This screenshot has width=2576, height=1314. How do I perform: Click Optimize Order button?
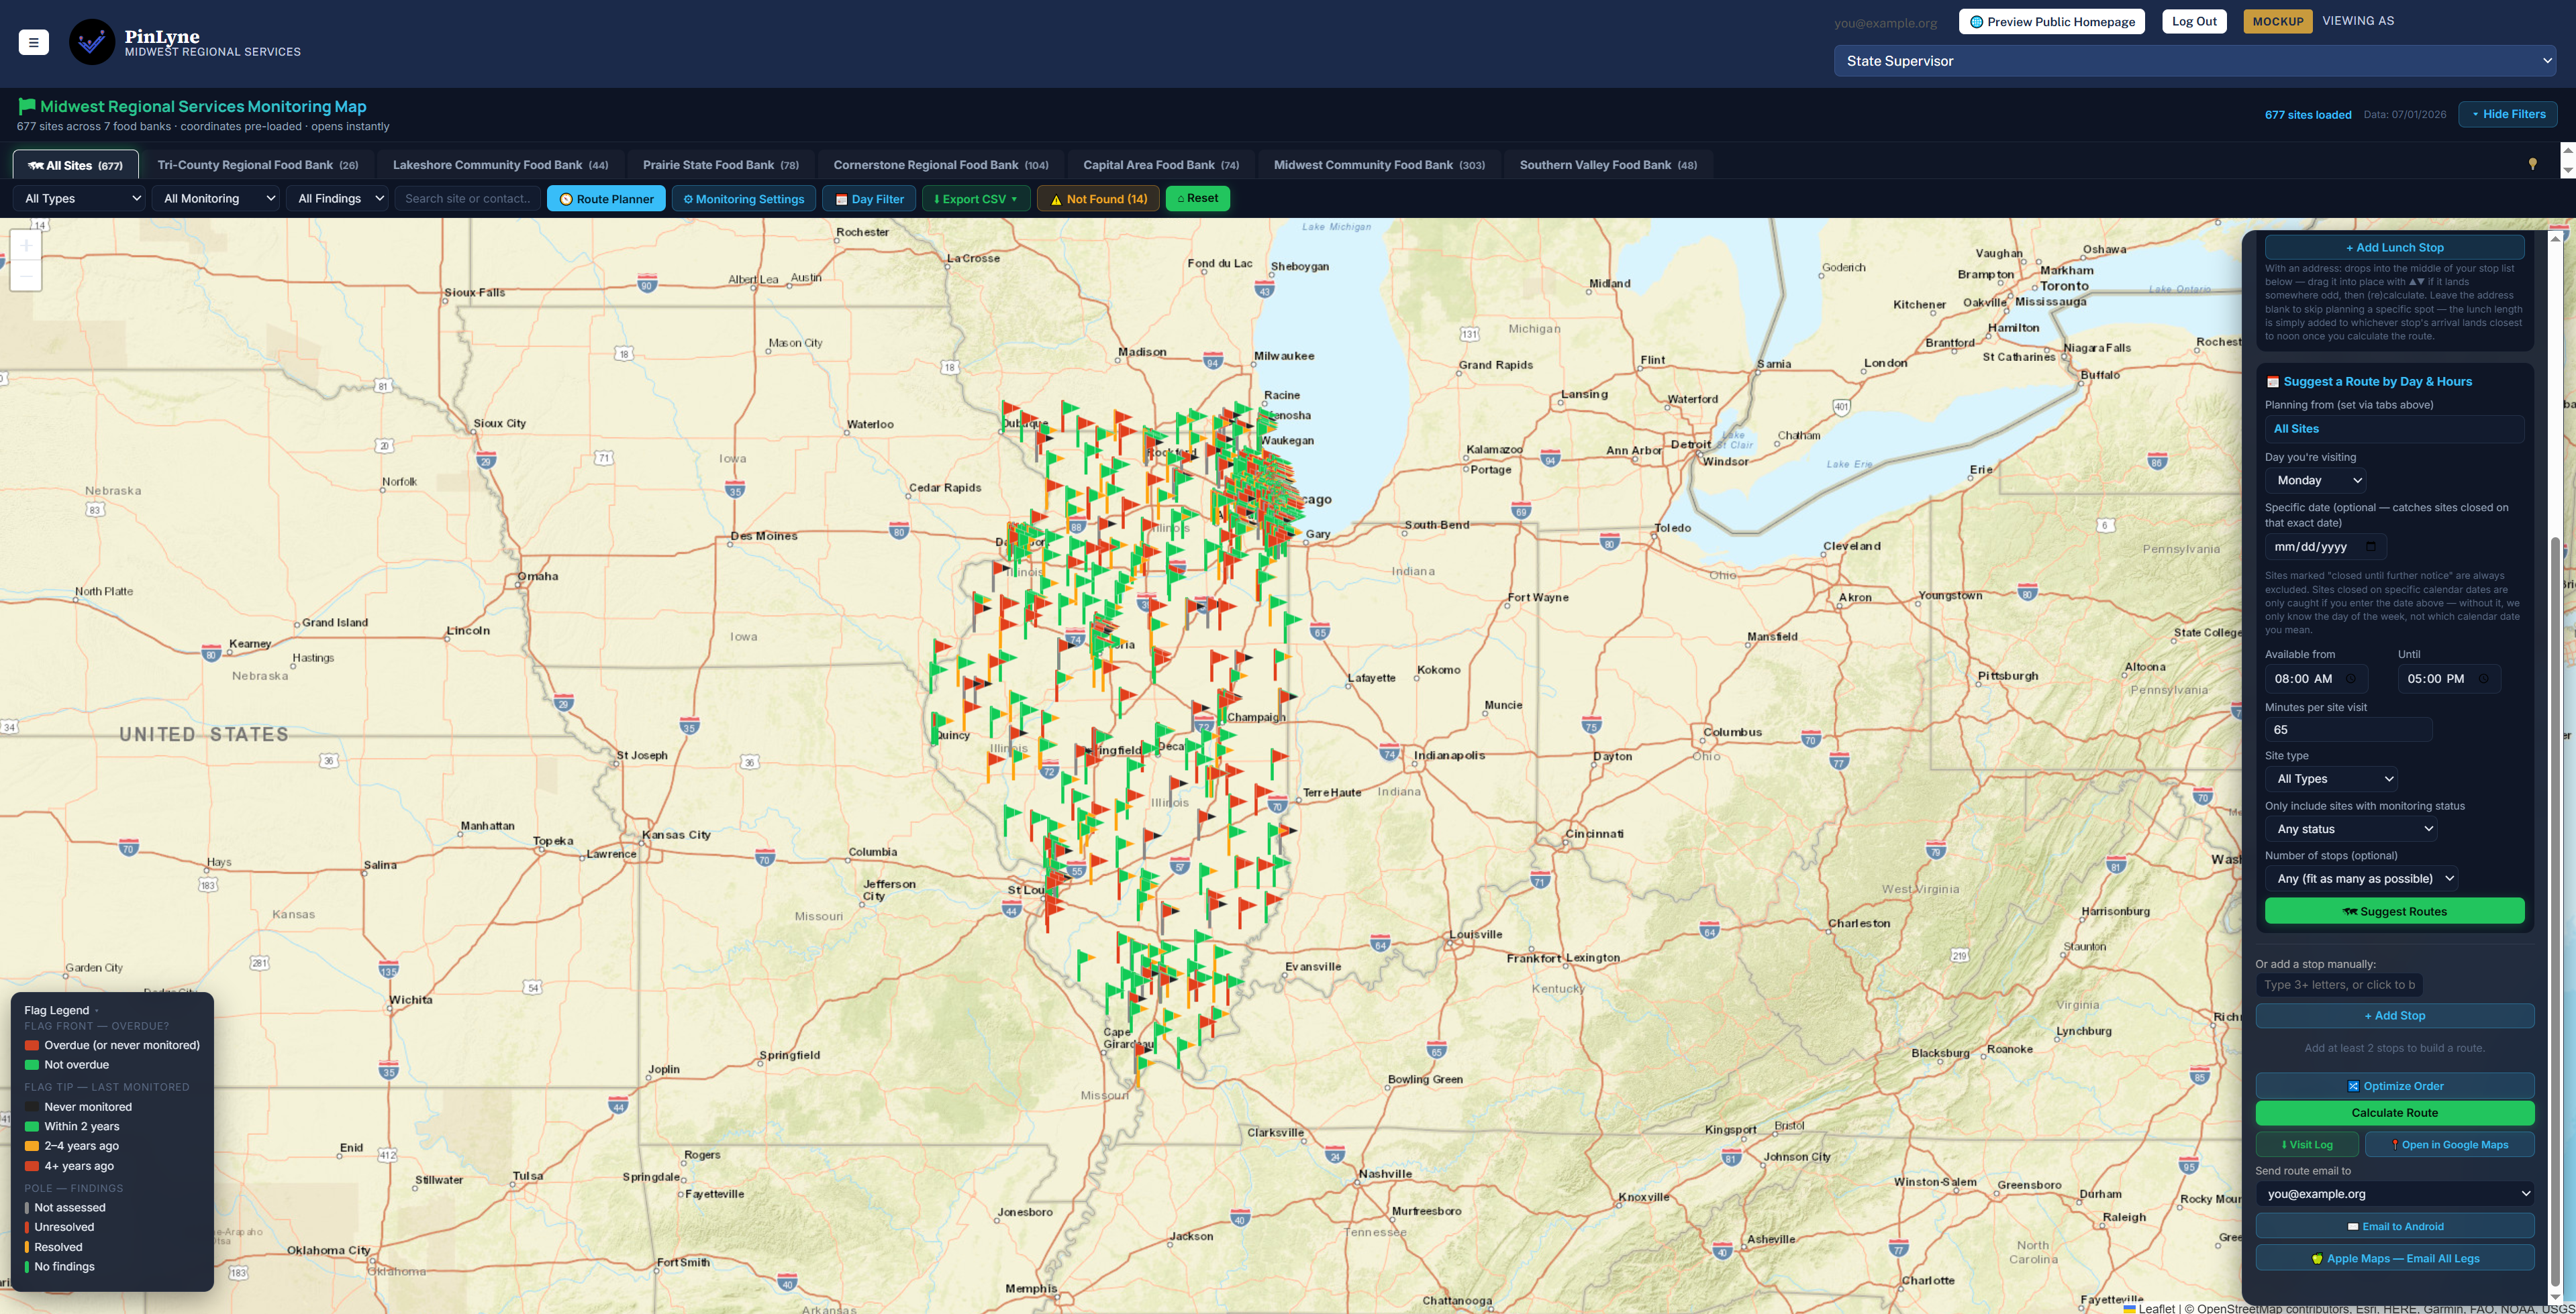click(2394, 1086)
